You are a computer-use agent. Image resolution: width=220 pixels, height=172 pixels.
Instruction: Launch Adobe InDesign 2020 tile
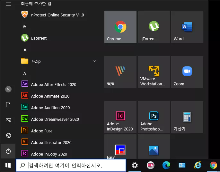pyautogui.click(x=120, y=117)
